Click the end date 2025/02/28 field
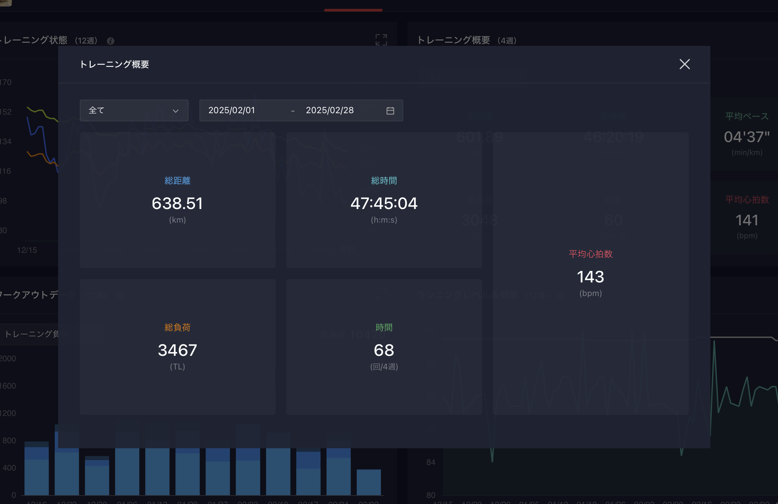This screenshot has width=778, height=504. pos(330,110)
